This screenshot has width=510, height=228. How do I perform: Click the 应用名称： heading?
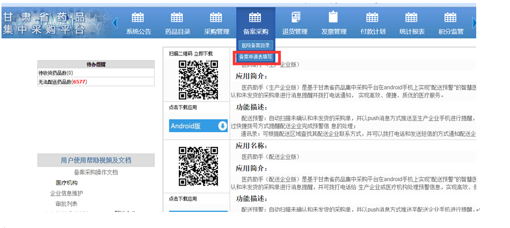click(251, 145)
